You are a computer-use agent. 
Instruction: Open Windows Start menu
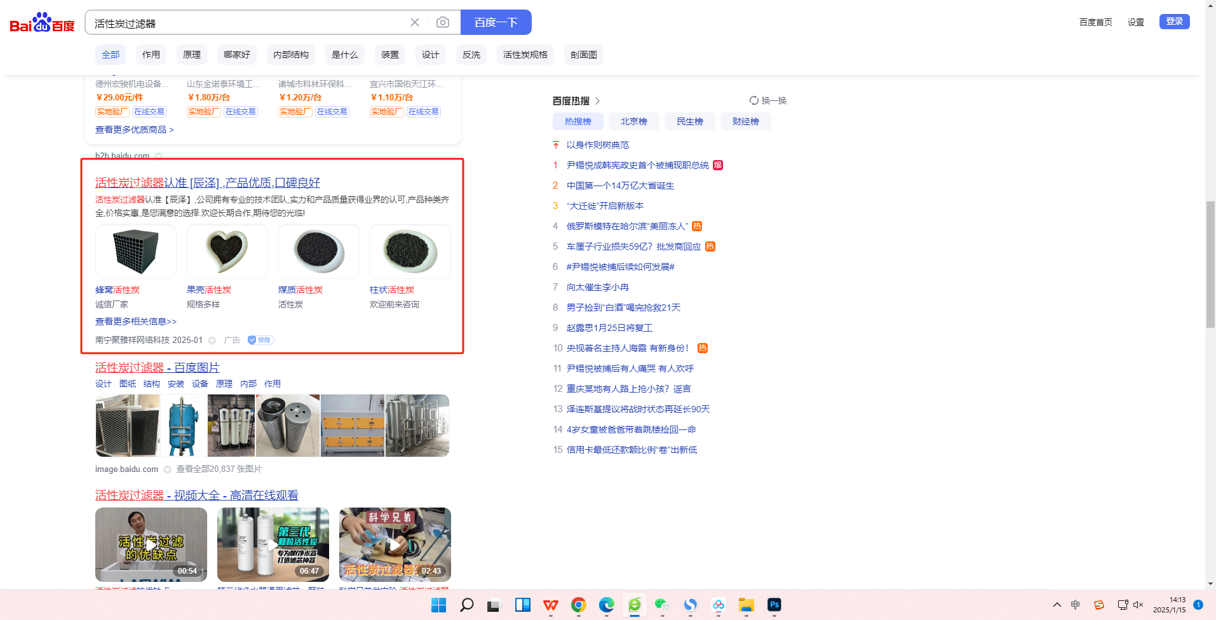coord(438,605)
